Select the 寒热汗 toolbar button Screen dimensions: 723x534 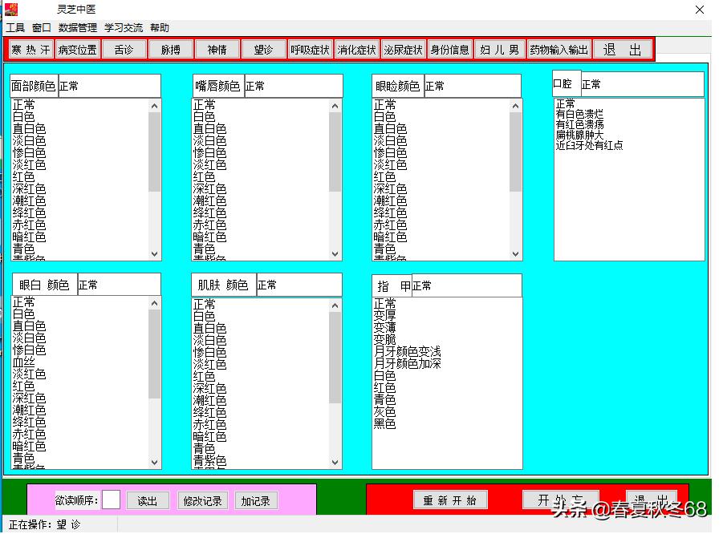coord(30,49)
